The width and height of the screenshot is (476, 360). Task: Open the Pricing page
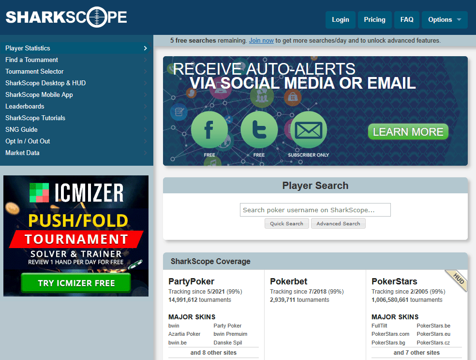coord(374,20)
